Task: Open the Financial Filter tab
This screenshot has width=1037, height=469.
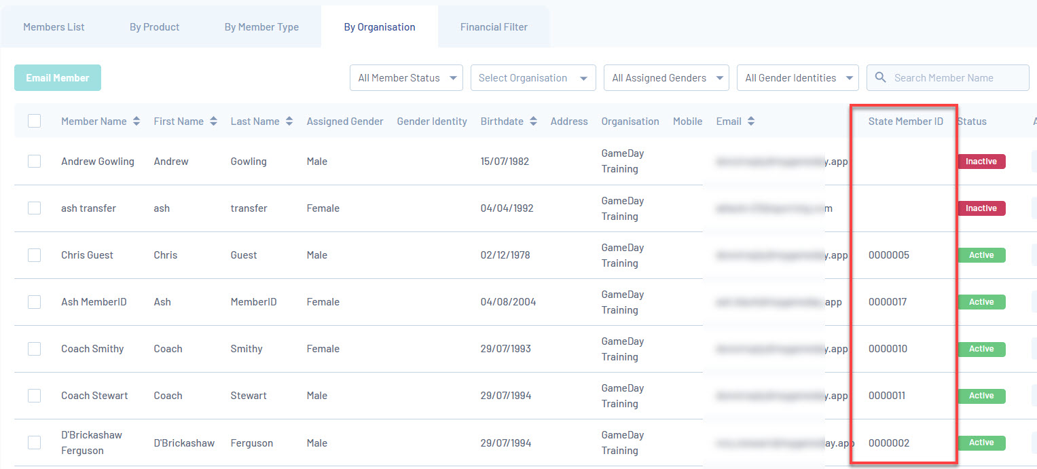Action: click(x=494, y=27)
